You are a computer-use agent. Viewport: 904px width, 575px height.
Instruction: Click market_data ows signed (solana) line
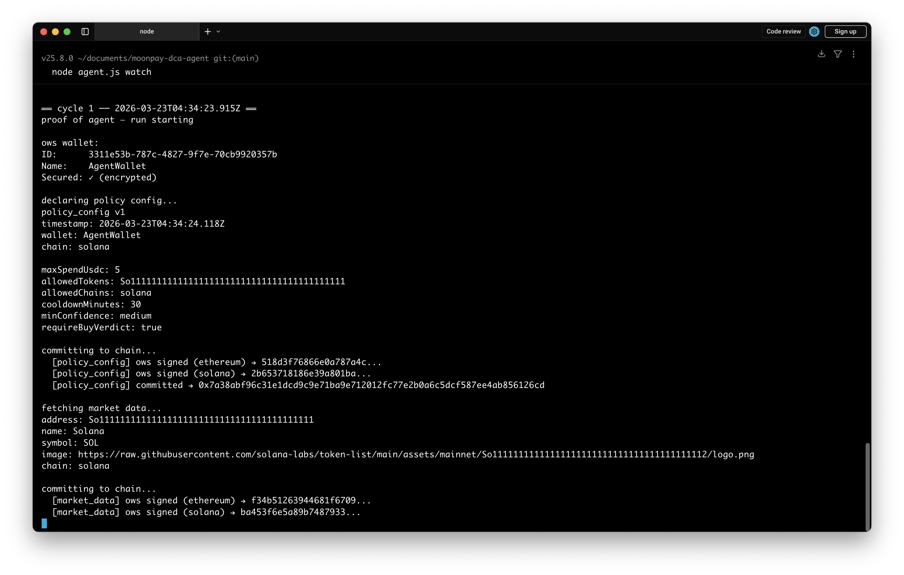tap(206, 512)
